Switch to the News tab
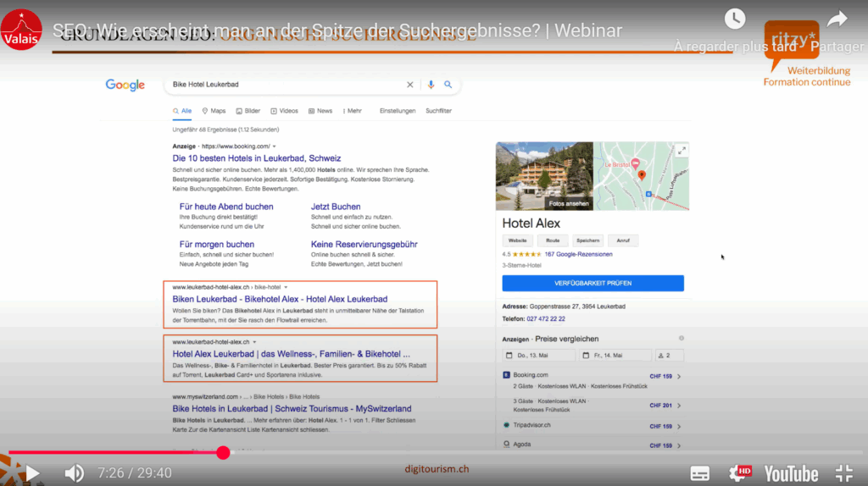The image size is (868, 486). 320,111
